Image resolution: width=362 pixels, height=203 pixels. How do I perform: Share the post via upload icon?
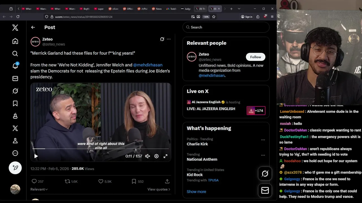point(167,182)
